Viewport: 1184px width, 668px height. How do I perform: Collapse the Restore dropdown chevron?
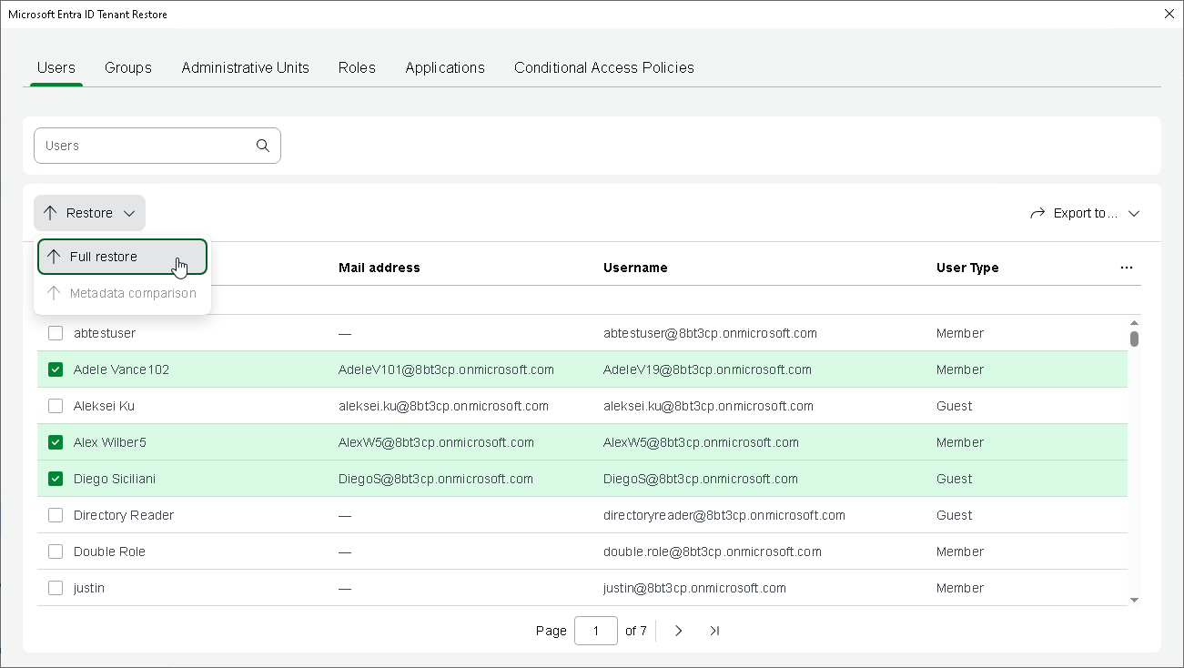coord(129,213)
